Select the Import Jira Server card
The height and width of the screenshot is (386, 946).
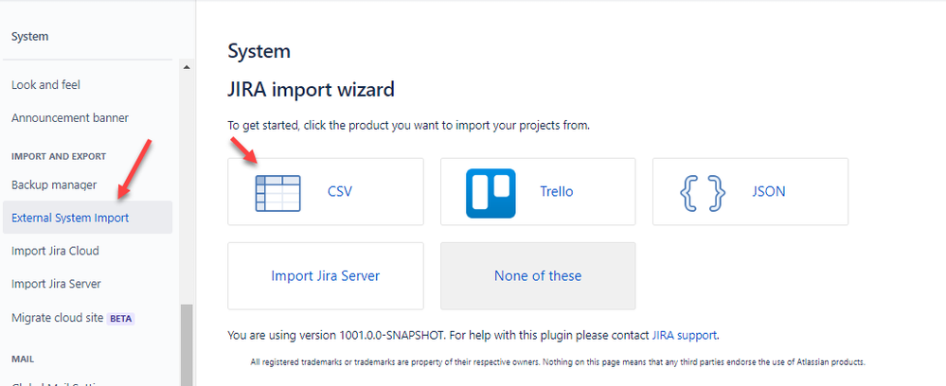coord(325,275)
